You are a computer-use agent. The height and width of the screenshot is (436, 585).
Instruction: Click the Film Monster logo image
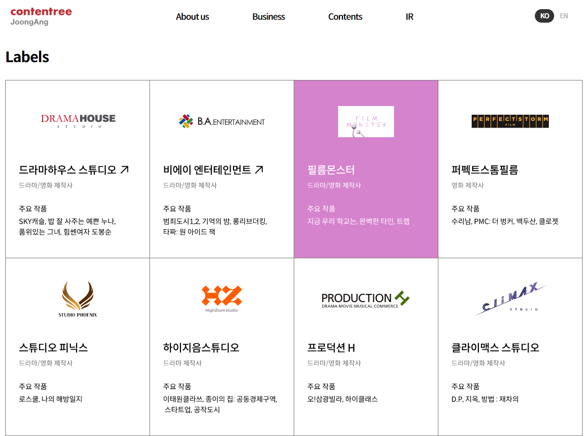click(366, 121)
